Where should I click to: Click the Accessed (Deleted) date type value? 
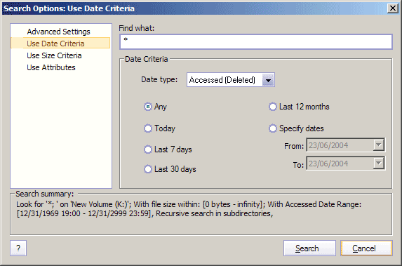pyautogui.click(x=222, y=80)
